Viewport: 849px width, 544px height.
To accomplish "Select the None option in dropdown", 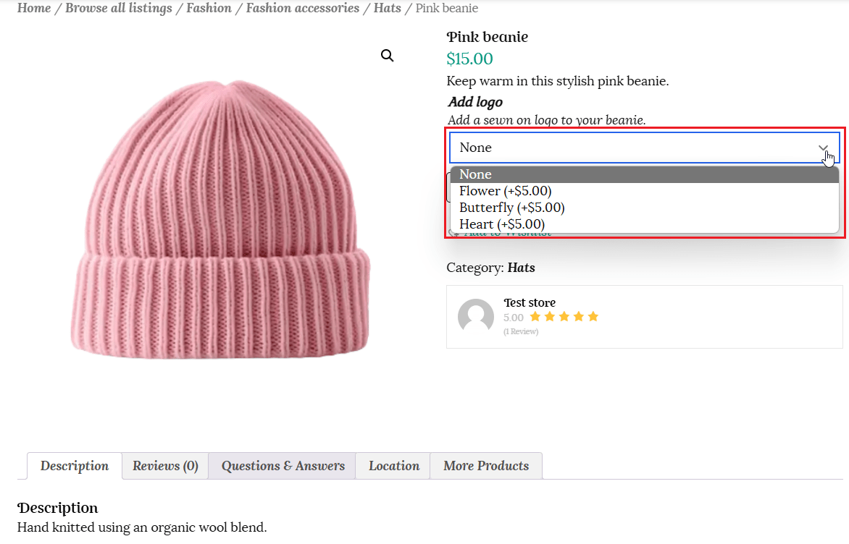I will click(x=475, y=174).
